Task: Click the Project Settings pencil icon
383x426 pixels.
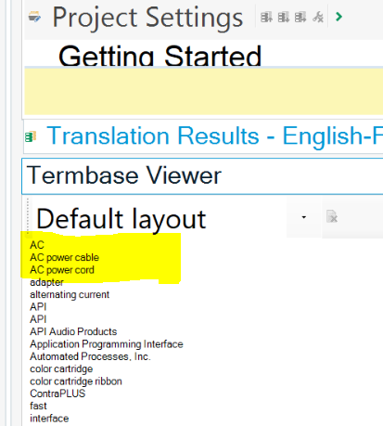Action: (x=34, y=17)
